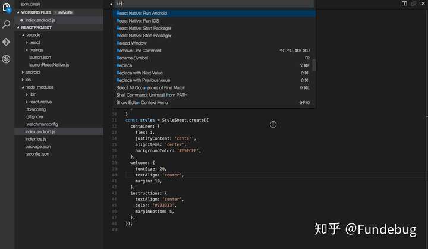Screen dimensions: 428x249
Task: Select the Rename Symbol command
Action: pos(214,58)
